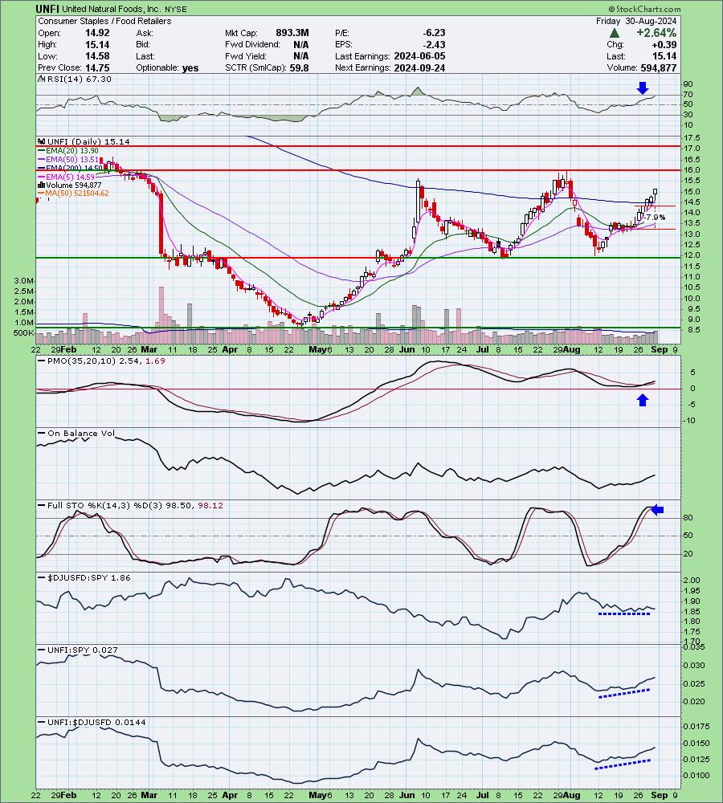Click the Fwd Yield N/A value
Screen dimensions: 723x803
click(x=300, y=56)
